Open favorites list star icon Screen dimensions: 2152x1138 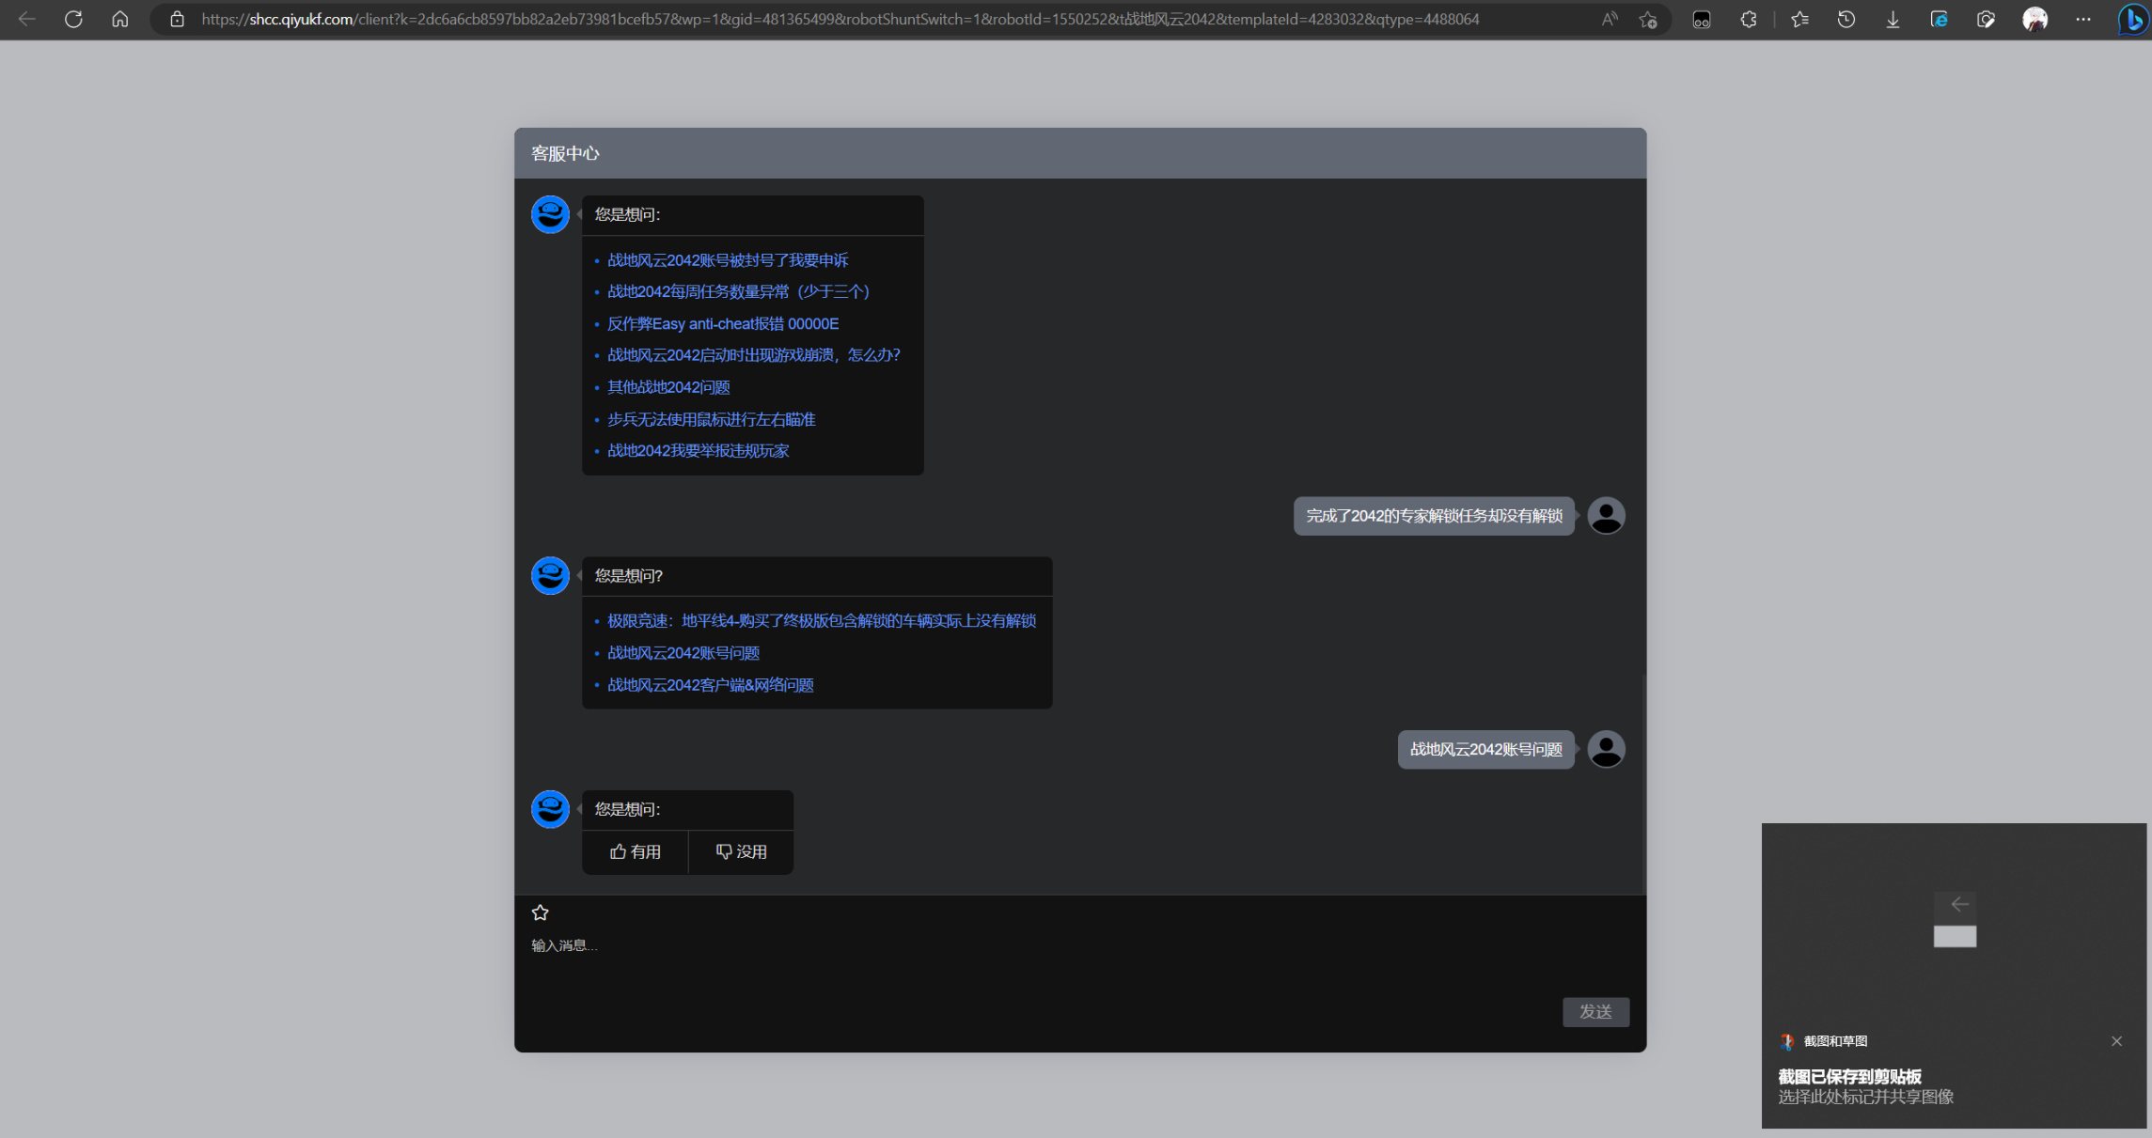point(1799,19)
